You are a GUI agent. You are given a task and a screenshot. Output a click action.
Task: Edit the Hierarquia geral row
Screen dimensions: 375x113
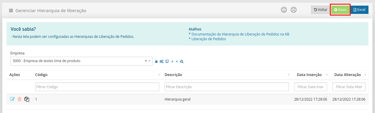(x=12, y=99)
